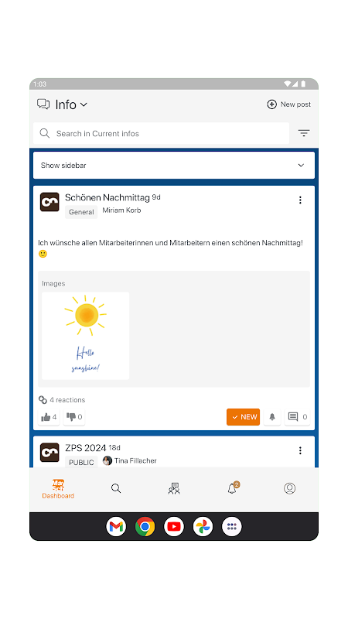Image resolution: width=348 pixels, height=619 pixels.
Task: Expand the Show sidebar panel
Action: click(174, 166)
